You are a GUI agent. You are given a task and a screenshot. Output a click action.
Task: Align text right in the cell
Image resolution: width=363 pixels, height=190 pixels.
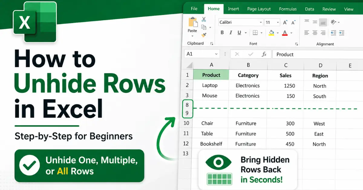pos(323,33)
